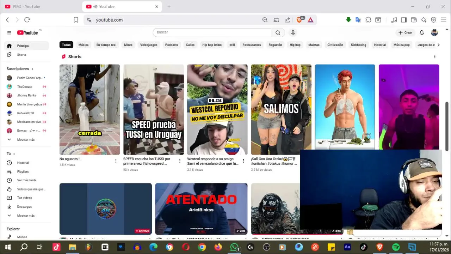Bookmark this page
Image resolution: width=451 pixels, height=254 pixels.
76,20
